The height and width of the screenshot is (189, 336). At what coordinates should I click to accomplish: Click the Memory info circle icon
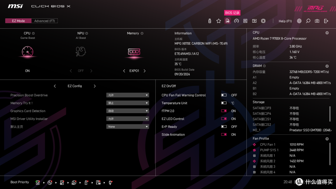[142, 33]
